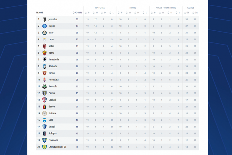Sort by total matches W column

[x=96, y=13]
